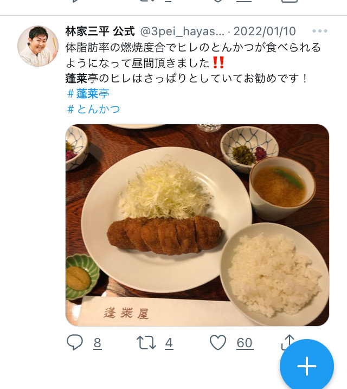Open the tonkatsu meal photo

click(197, 225)
